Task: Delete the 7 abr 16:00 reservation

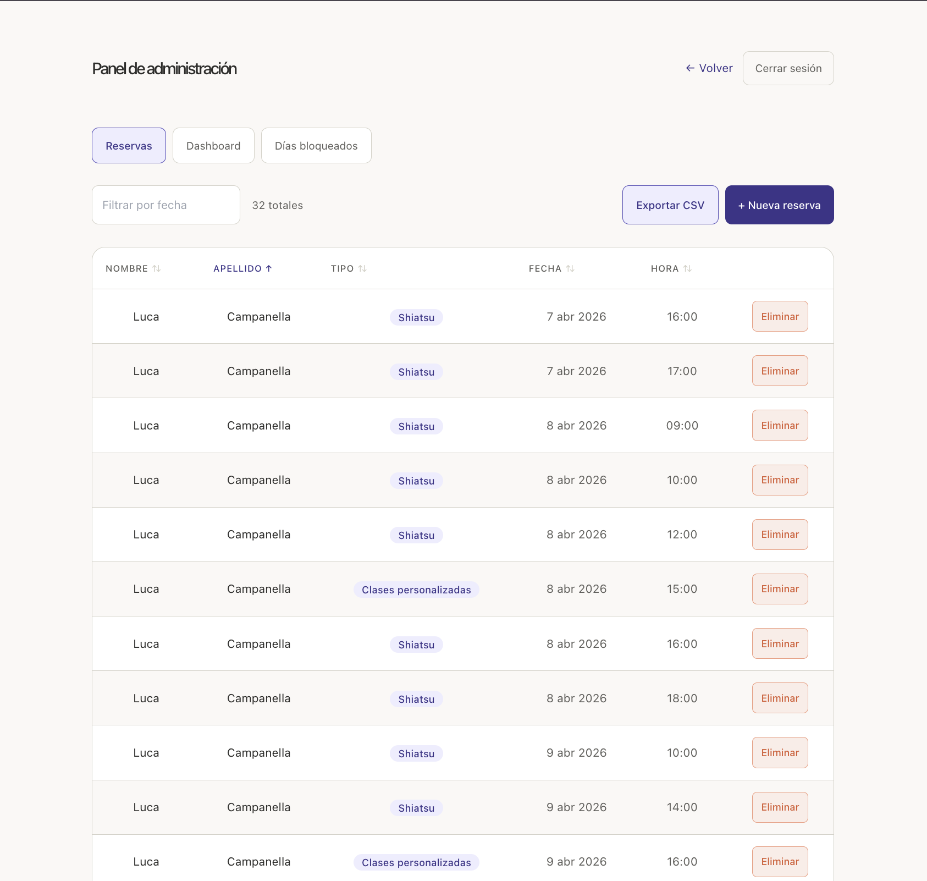Action: click(780, 316)
